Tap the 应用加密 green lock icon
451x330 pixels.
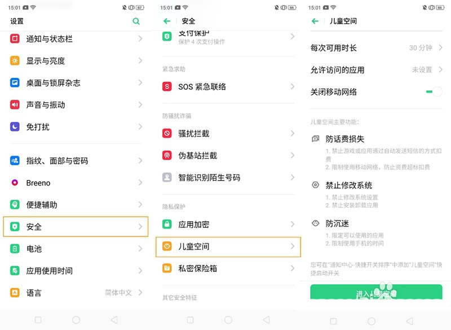pos(167,224)
